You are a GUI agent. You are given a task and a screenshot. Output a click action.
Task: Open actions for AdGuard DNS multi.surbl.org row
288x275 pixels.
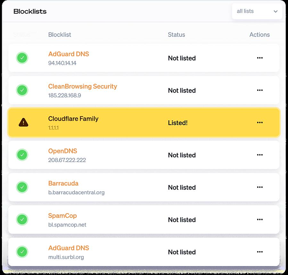click(260, 252)
